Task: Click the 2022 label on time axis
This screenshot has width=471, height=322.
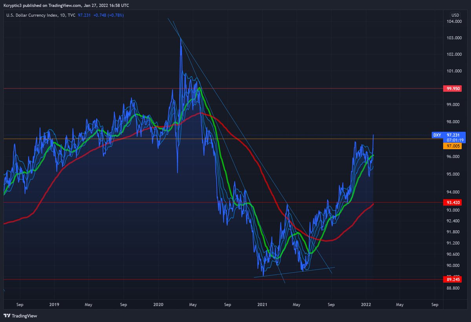Action: [x=366, y=304]
